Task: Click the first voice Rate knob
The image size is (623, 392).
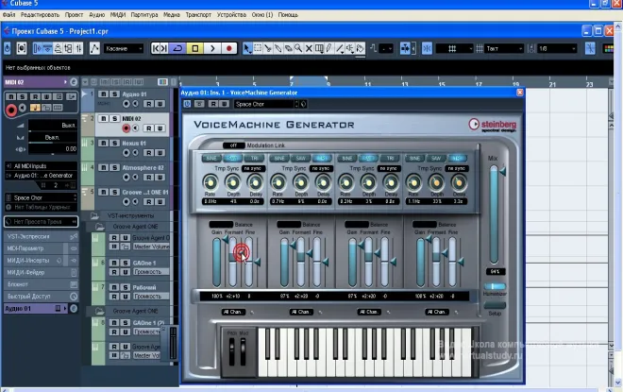Action: pyautogui.click(x=210, y=182)
